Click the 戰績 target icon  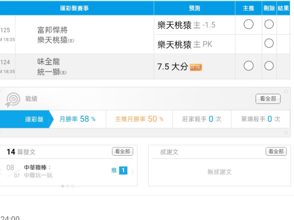pos(12,100)
